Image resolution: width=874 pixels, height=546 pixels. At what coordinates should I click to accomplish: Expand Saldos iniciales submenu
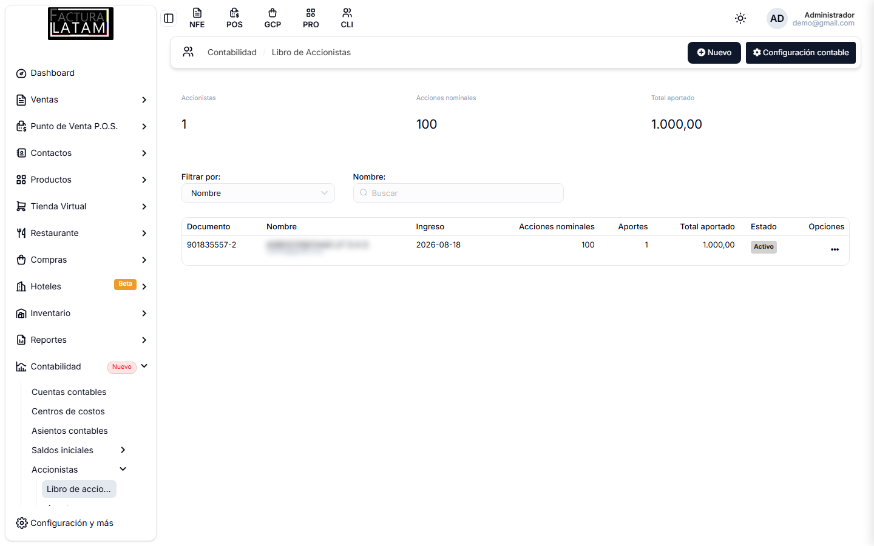click(x=79, y=450)
